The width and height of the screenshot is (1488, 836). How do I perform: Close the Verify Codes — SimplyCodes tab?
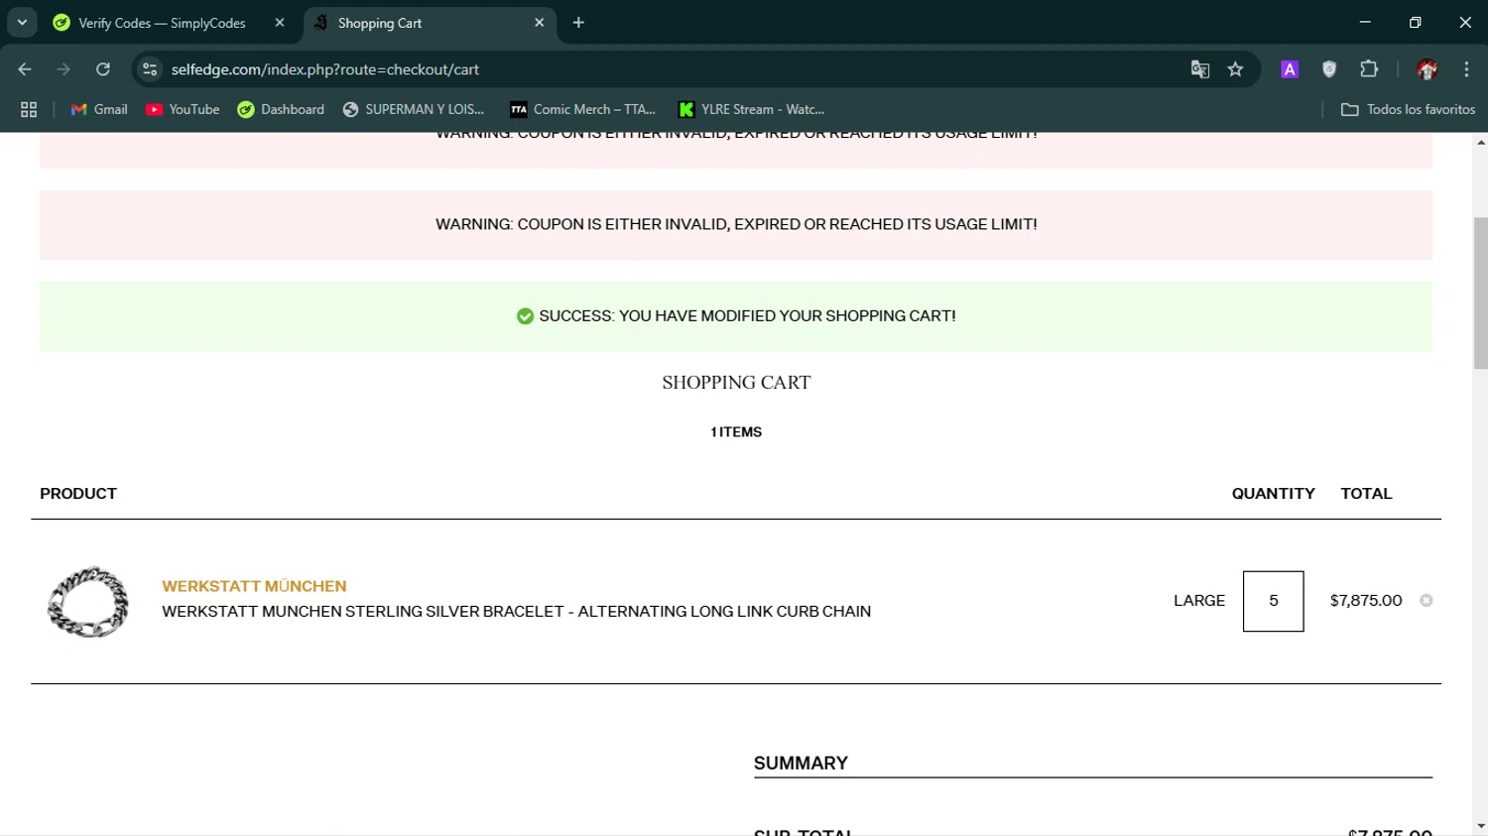click(x=280, y=23)
